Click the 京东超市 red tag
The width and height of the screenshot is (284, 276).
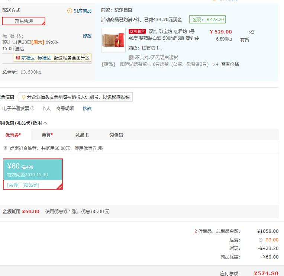click(x=137, y=32)
